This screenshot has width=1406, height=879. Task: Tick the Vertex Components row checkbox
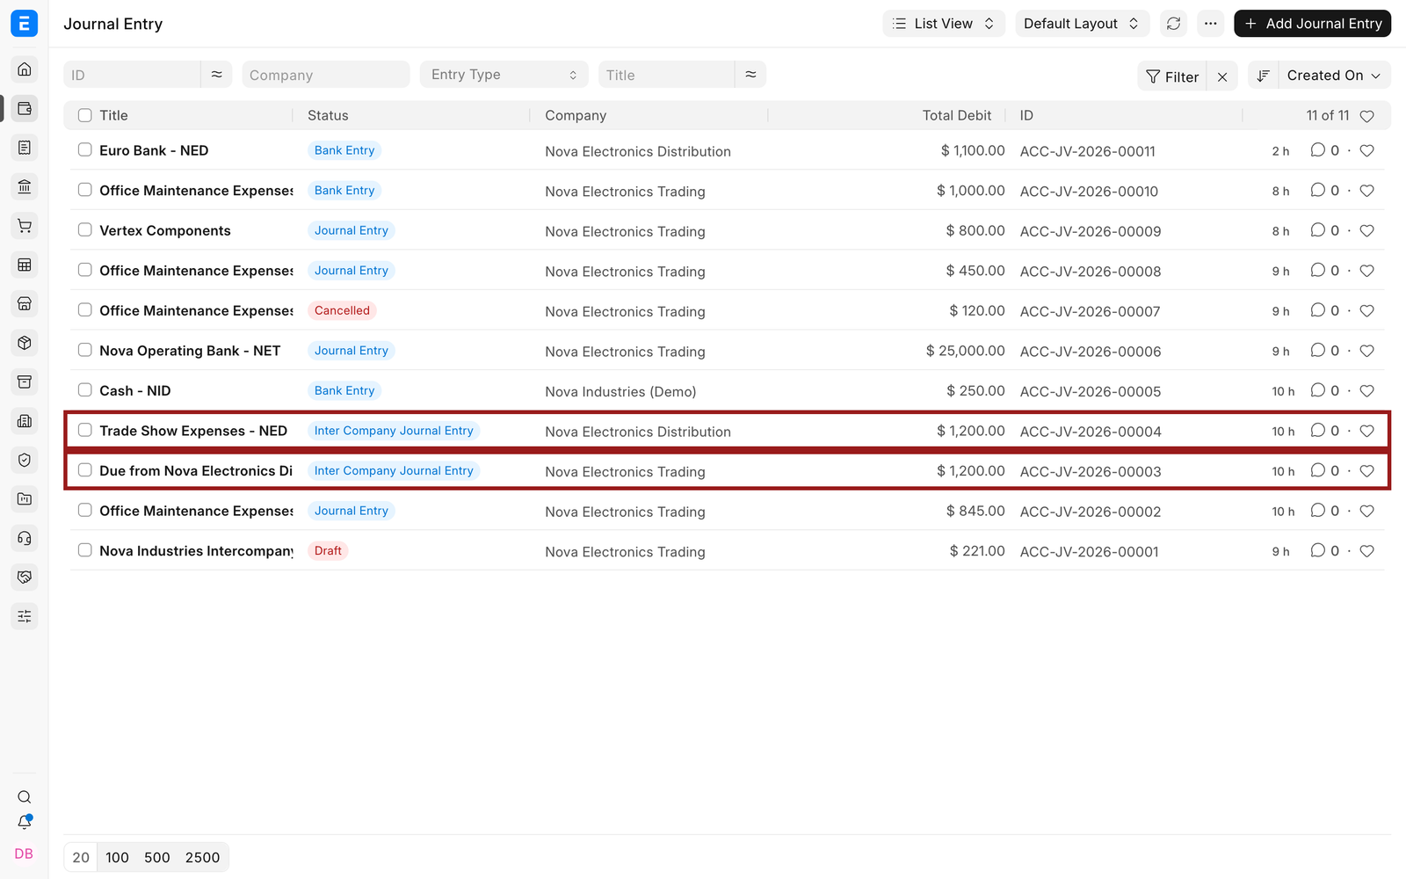pos(84,229)
